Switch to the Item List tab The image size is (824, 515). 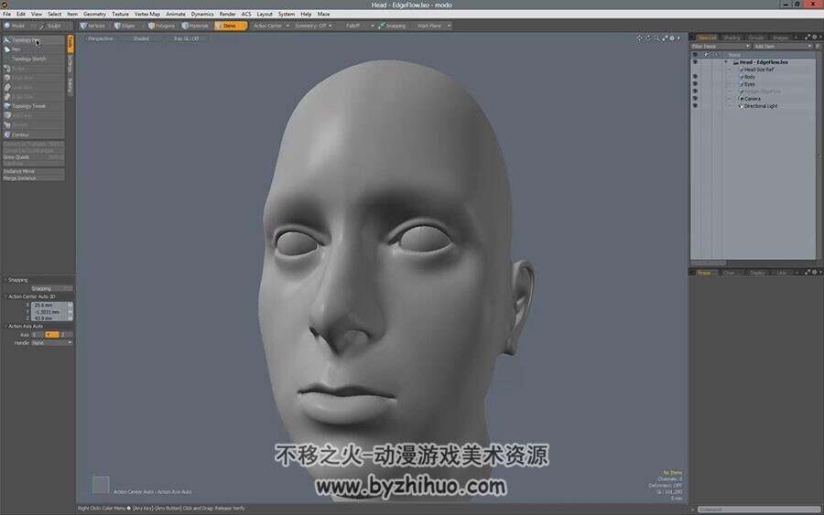coord(707,38)
